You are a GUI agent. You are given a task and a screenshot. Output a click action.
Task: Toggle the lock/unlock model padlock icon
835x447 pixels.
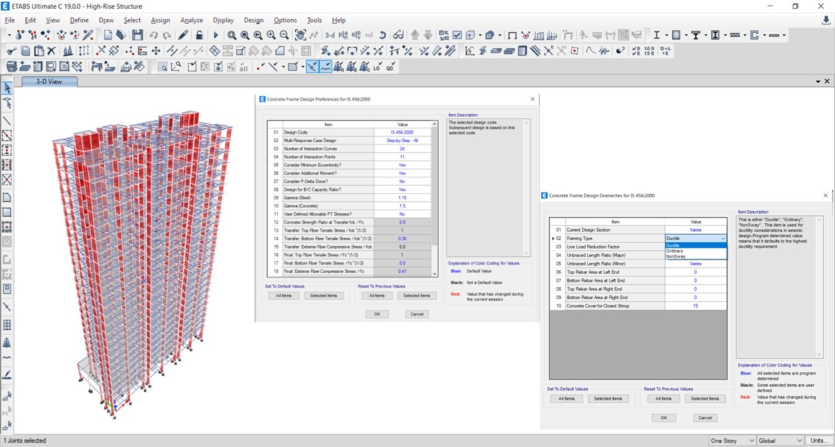(x=199, y=35)
